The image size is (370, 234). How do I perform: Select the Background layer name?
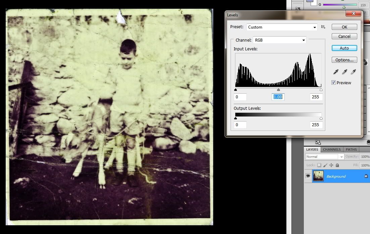click(336, 176)
